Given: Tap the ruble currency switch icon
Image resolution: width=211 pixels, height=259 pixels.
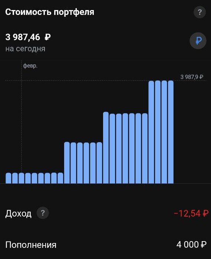Looking at the screenshot, I should click(198, 41).
